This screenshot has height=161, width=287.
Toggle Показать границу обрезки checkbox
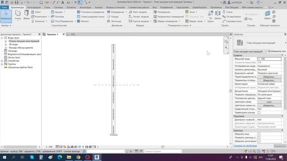tap(259, 138)
